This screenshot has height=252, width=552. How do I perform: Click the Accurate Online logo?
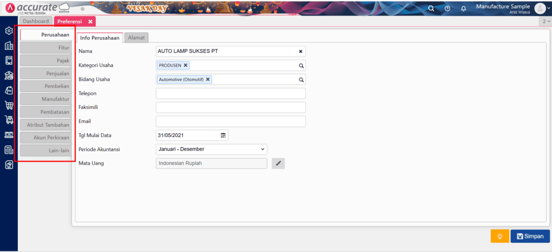pos(37,7)
